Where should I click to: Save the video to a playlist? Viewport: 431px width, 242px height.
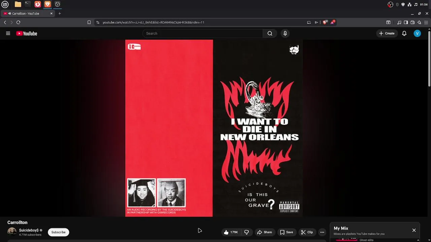pos(287,232)
